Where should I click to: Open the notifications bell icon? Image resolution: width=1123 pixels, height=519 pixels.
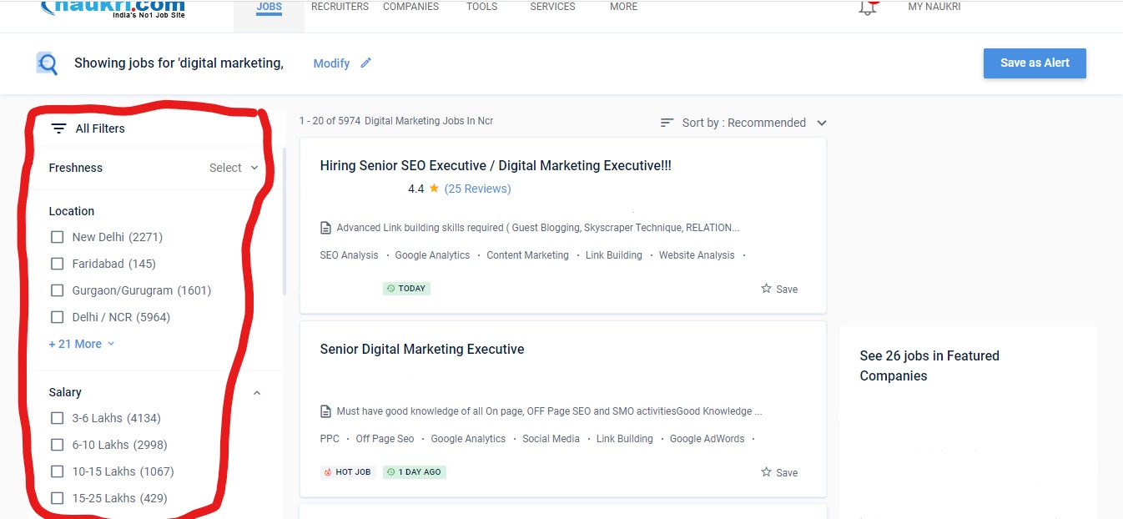[869, 8]
